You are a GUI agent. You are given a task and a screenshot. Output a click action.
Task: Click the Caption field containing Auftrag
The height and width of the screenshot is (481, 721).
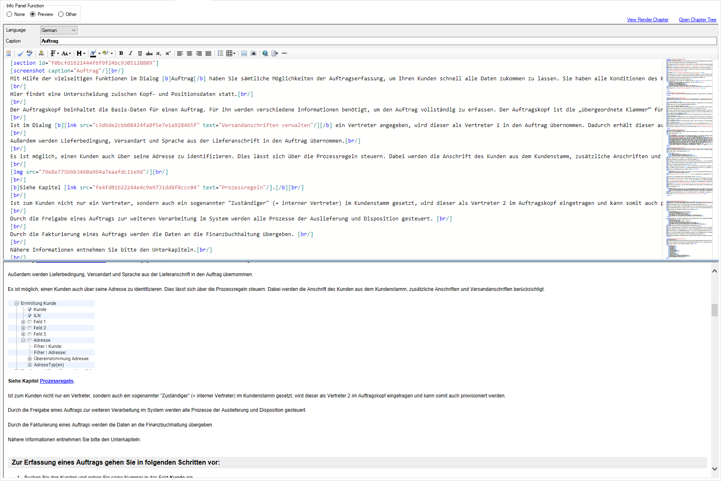(378, 41)
